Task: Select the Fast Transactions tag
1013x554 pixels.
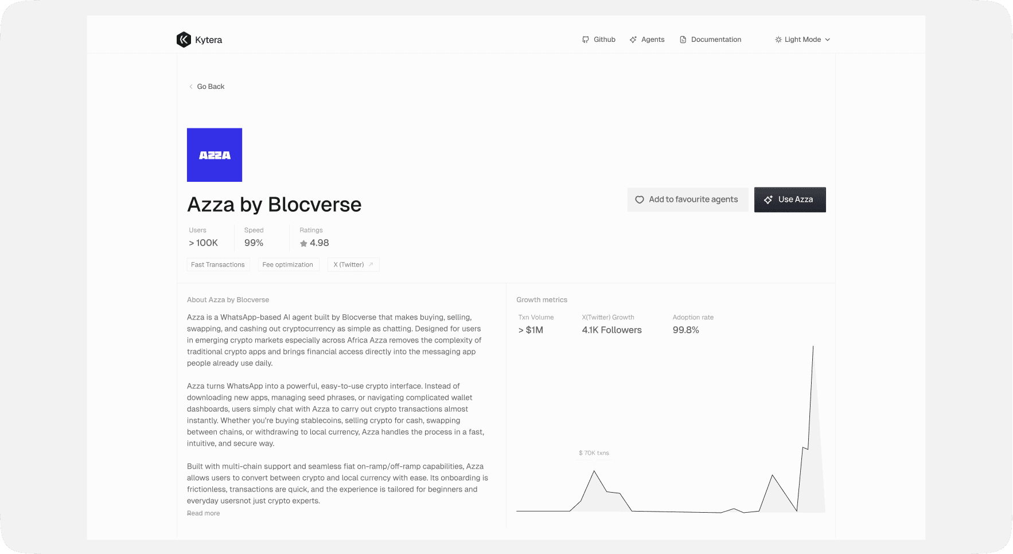Action: click(x=218, y=264)
